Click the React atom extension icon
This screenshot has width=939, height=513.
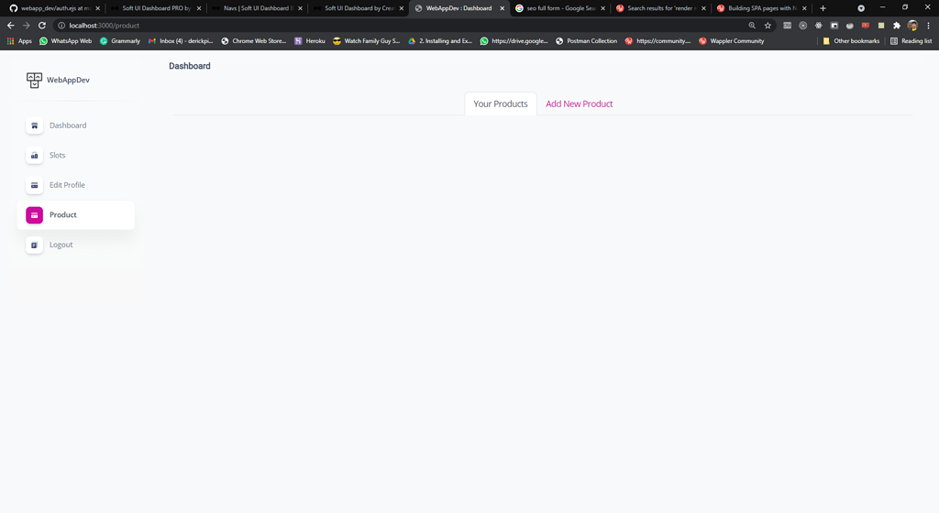[819, 26]
